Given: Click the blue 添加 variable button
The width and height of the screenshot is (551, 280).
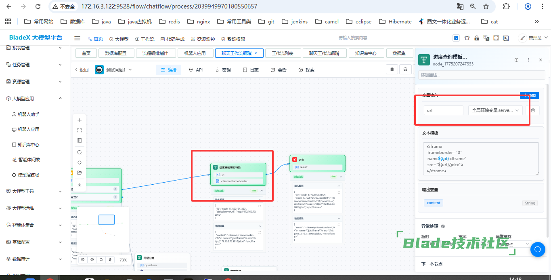Looking at the screenshot, I should pos(529,95).
